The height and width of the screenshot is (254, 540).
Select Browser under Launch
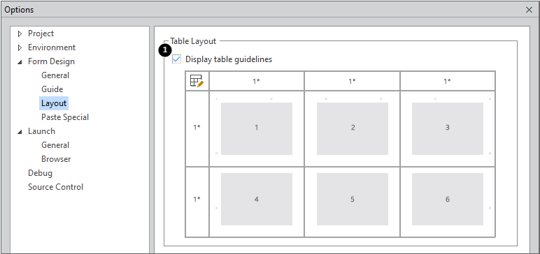[56, 159]
